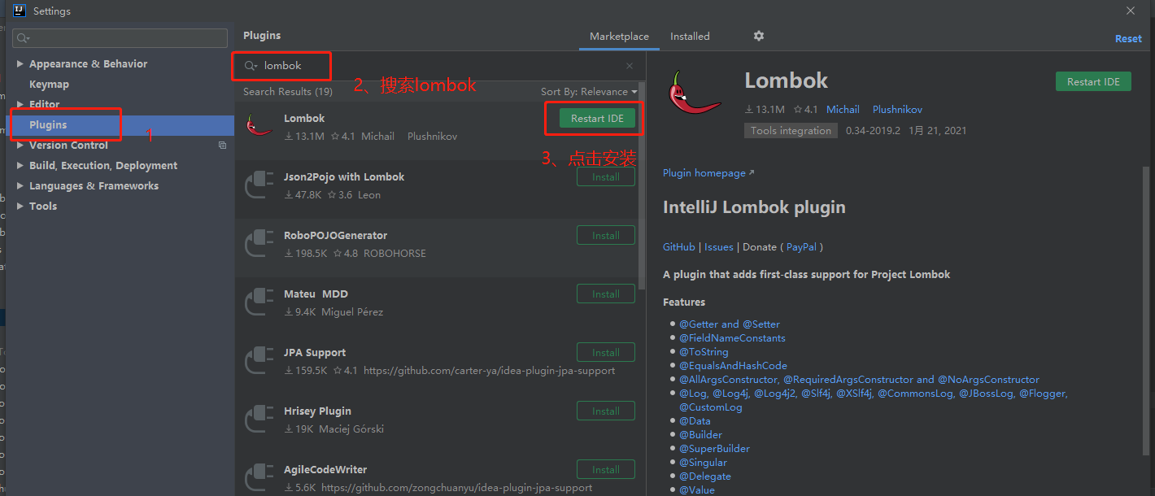Click the plugin list scrollbar
Viewport: 1155px width, 496px height.
tap(643, 185)
